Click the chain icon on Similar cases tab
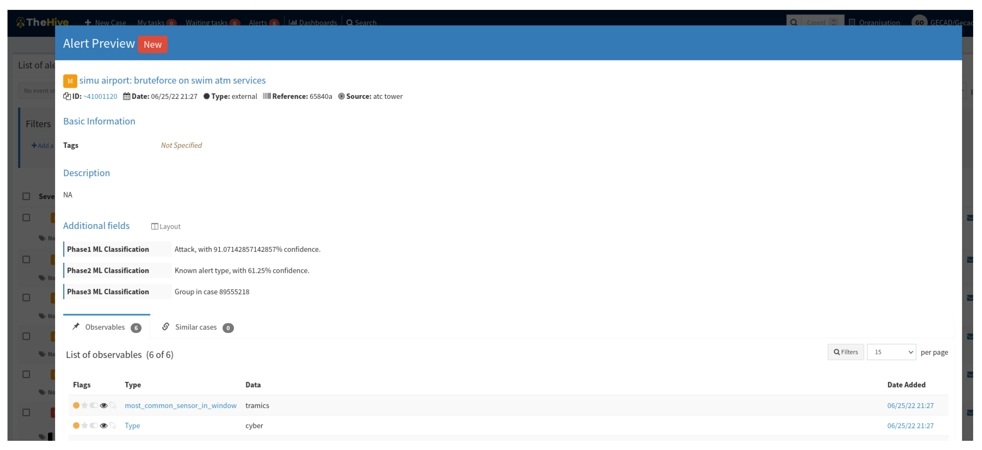Viewport: 982px width, 450px height. pyautogui.click(x=165, y=327)
